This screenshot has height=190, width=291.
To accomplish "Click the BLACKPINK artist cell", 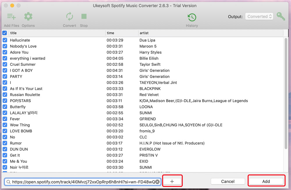I will 150,89.
